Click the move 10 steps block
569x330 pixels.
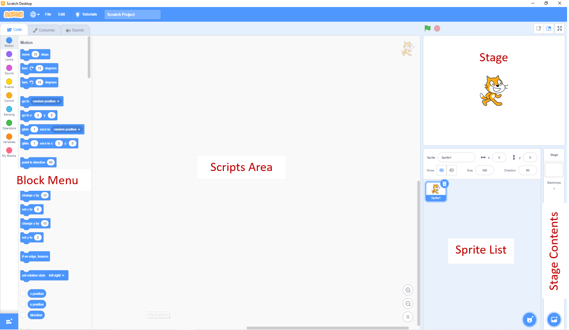tap(35, 55)
